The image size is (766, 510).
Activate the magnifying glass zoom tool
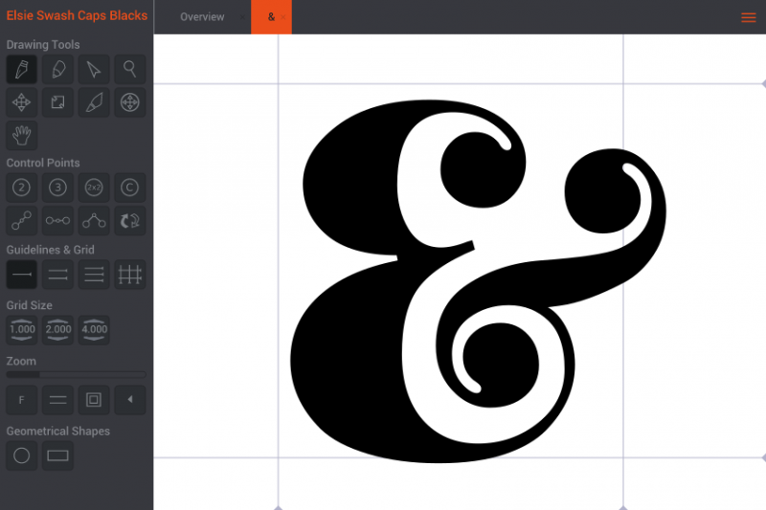click(130, 69)
